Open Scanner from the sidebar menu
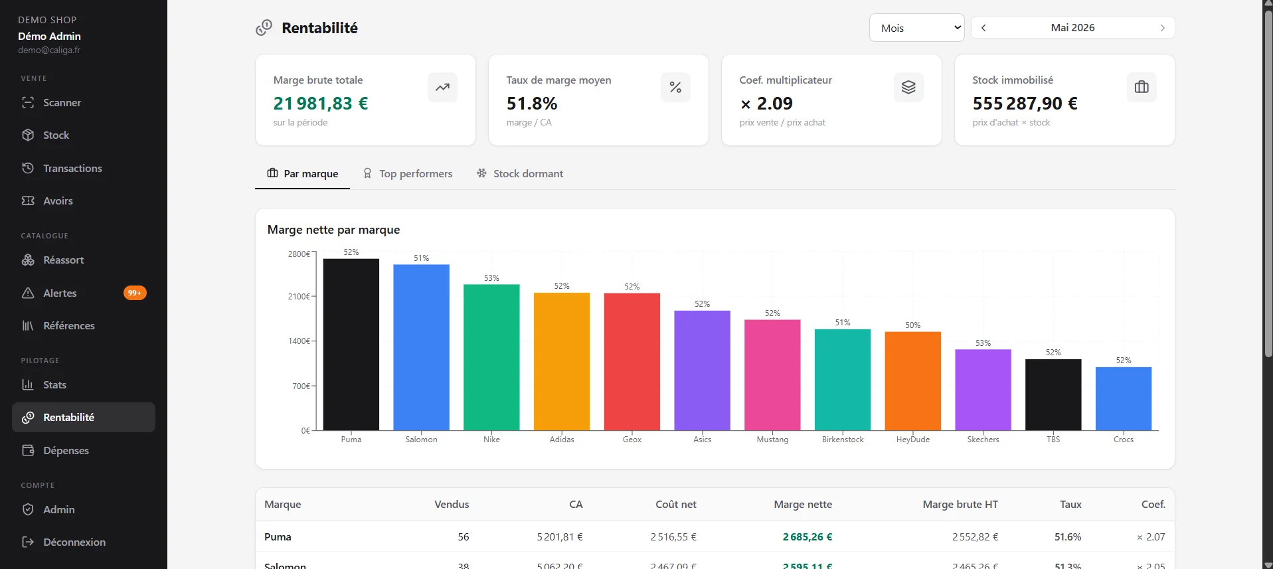 84,103
